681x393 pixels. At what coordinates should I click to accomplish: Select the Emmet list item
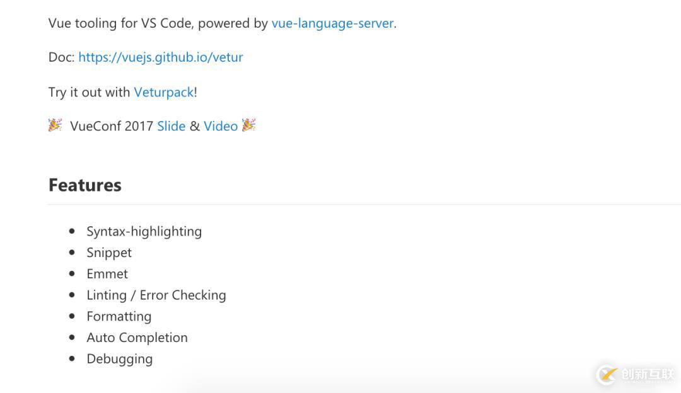coord(107,274)
